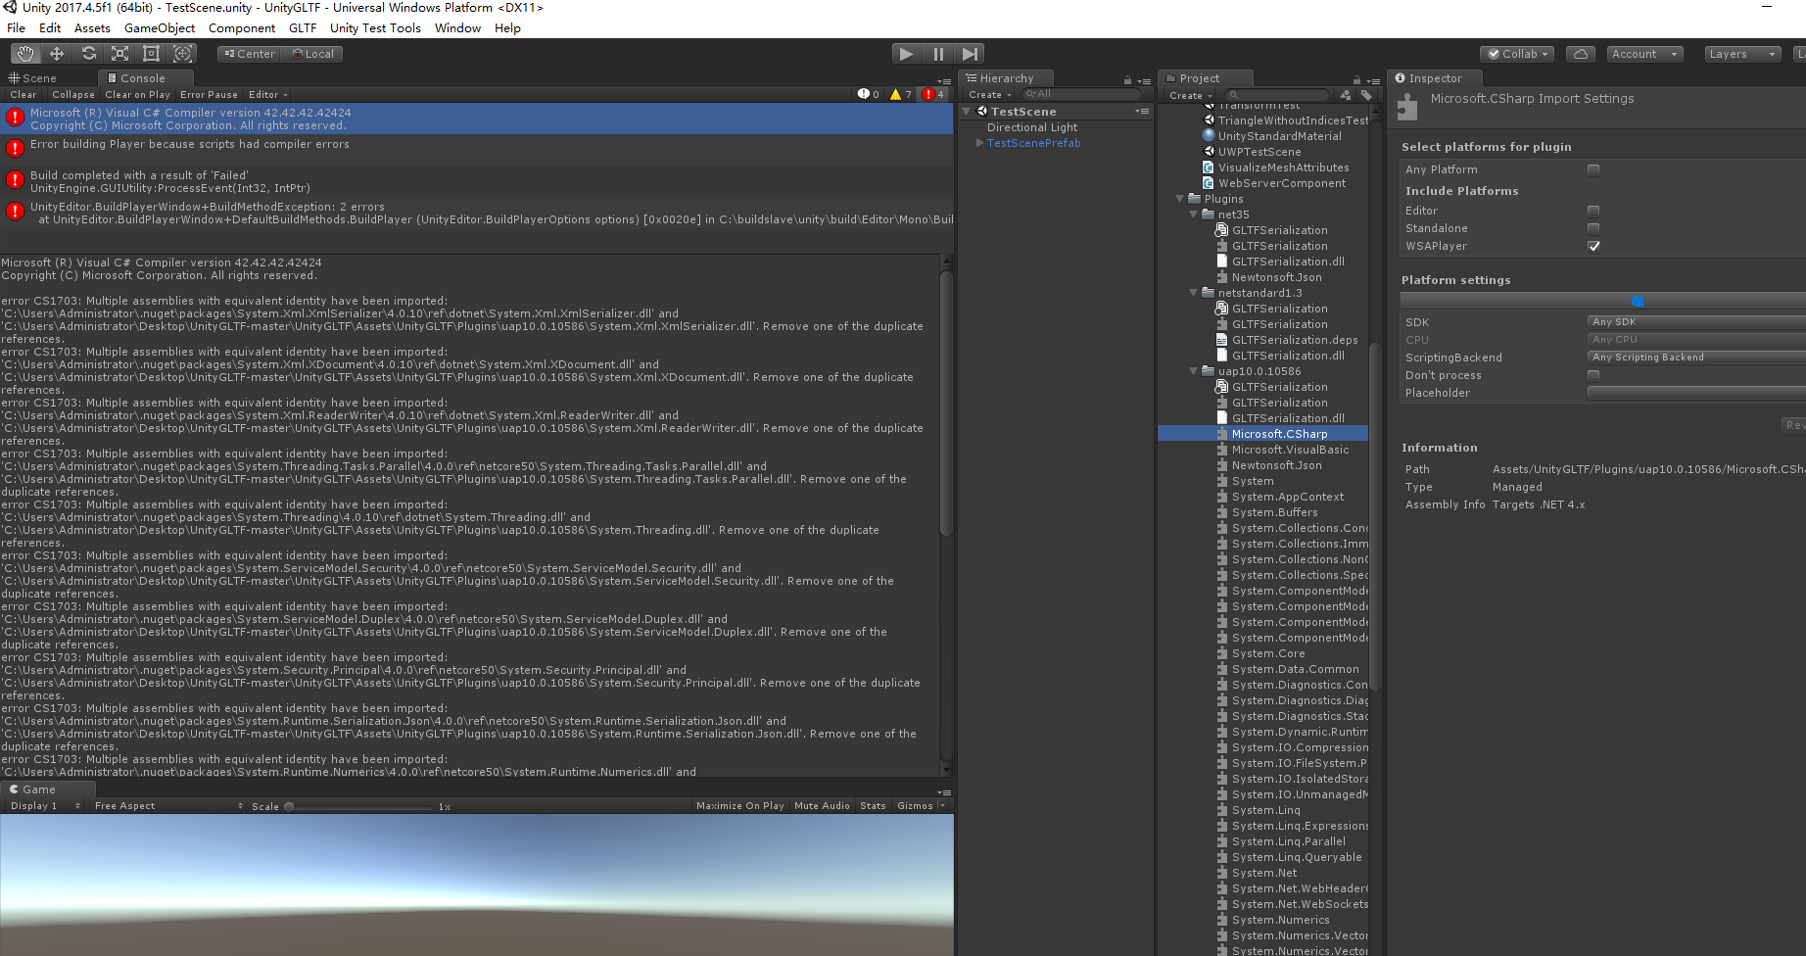Select the Hand tool in the toolbar
This screenshot has width=1806, height=956.
coord(25,54)
